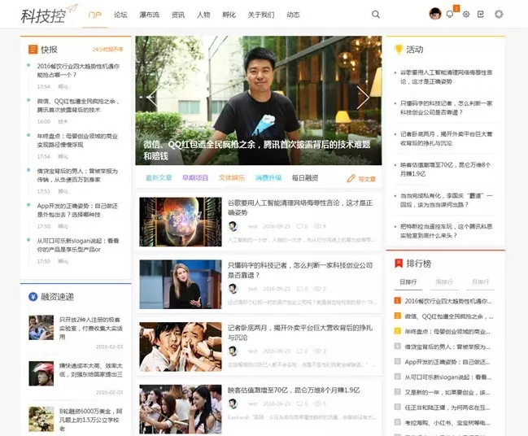Image resolution: width=528 pixels, height=436 pixels.
Task: Click the theme icon at far right of header
Action: point(499,14)
